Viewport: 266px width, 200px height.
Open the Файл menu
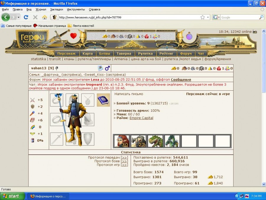(x=5, y=9)
